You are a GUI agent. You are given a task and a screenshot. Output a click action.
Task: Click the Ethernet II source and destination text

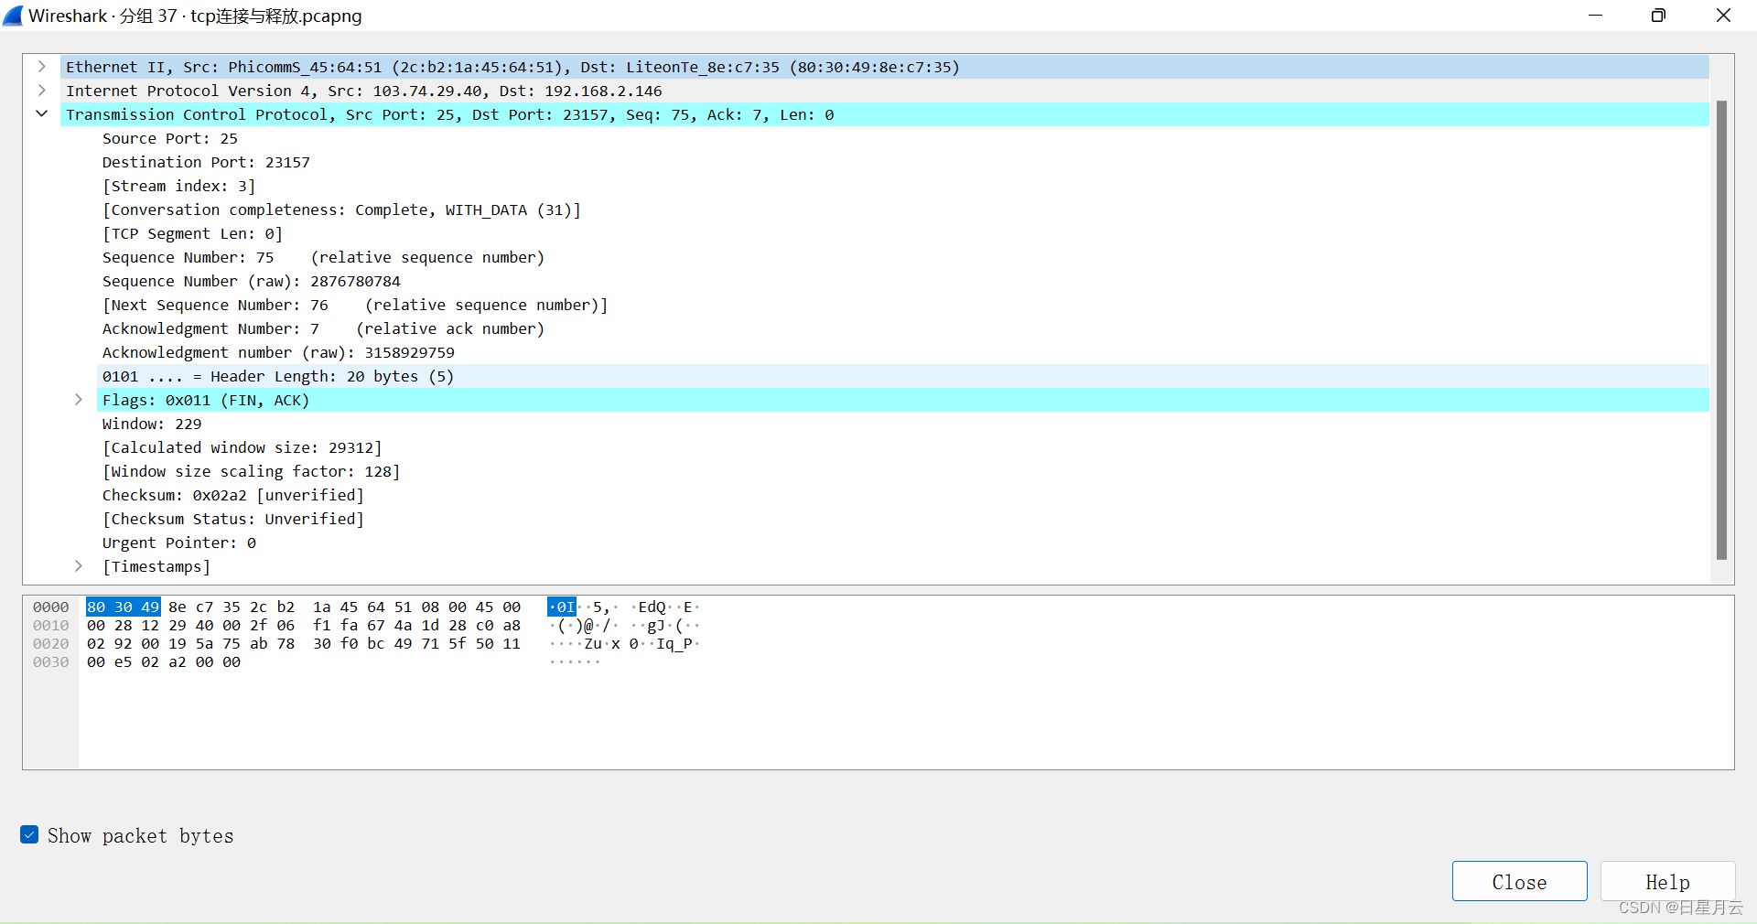[512, 67]
